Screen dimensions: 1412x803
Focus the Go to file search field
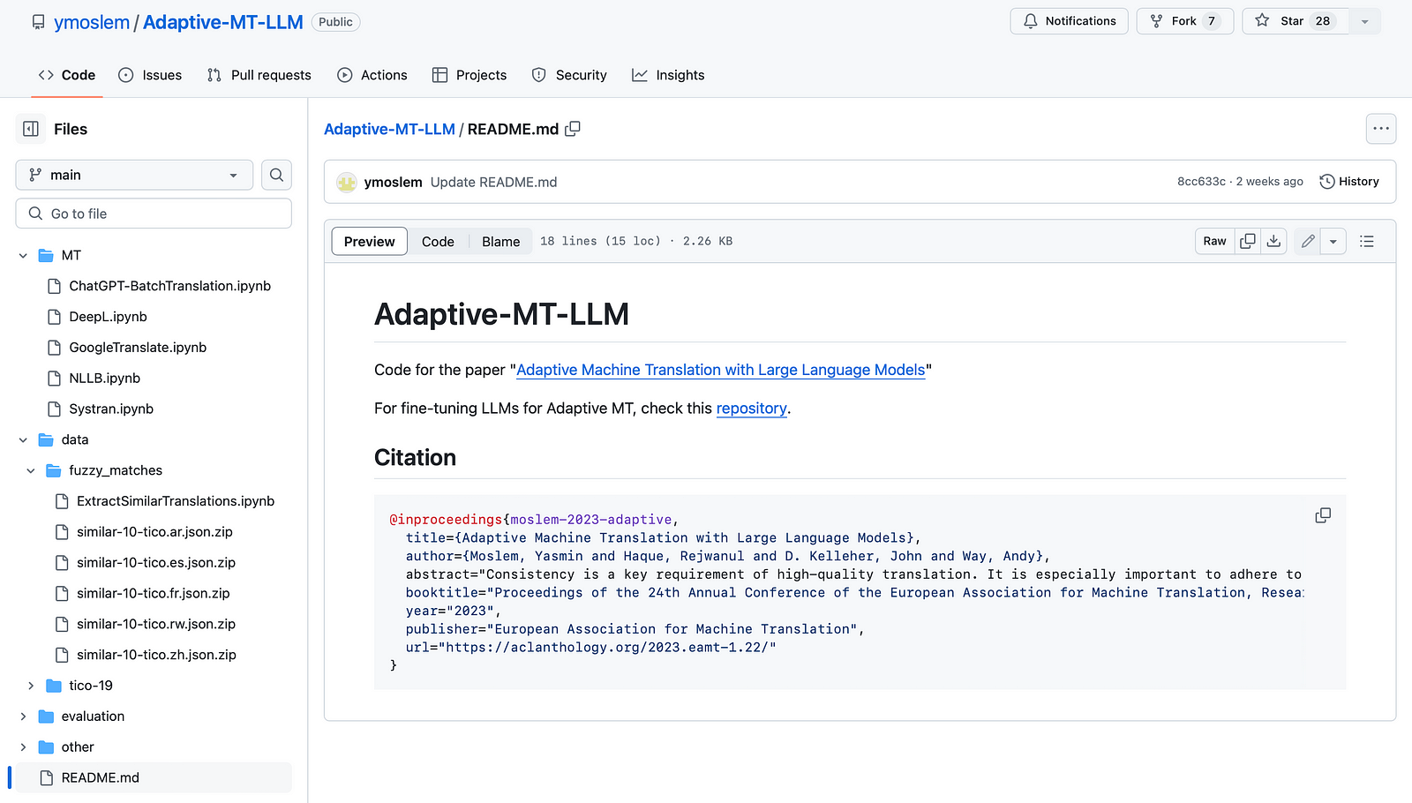tap(154, 214)
